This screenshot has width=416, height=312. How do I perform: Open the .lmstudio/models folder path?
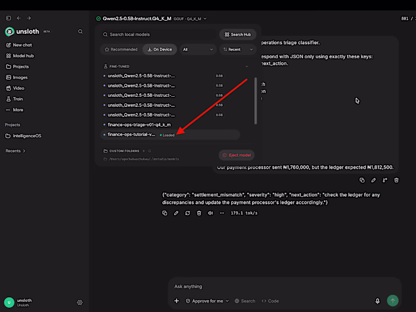click(141, 159)
